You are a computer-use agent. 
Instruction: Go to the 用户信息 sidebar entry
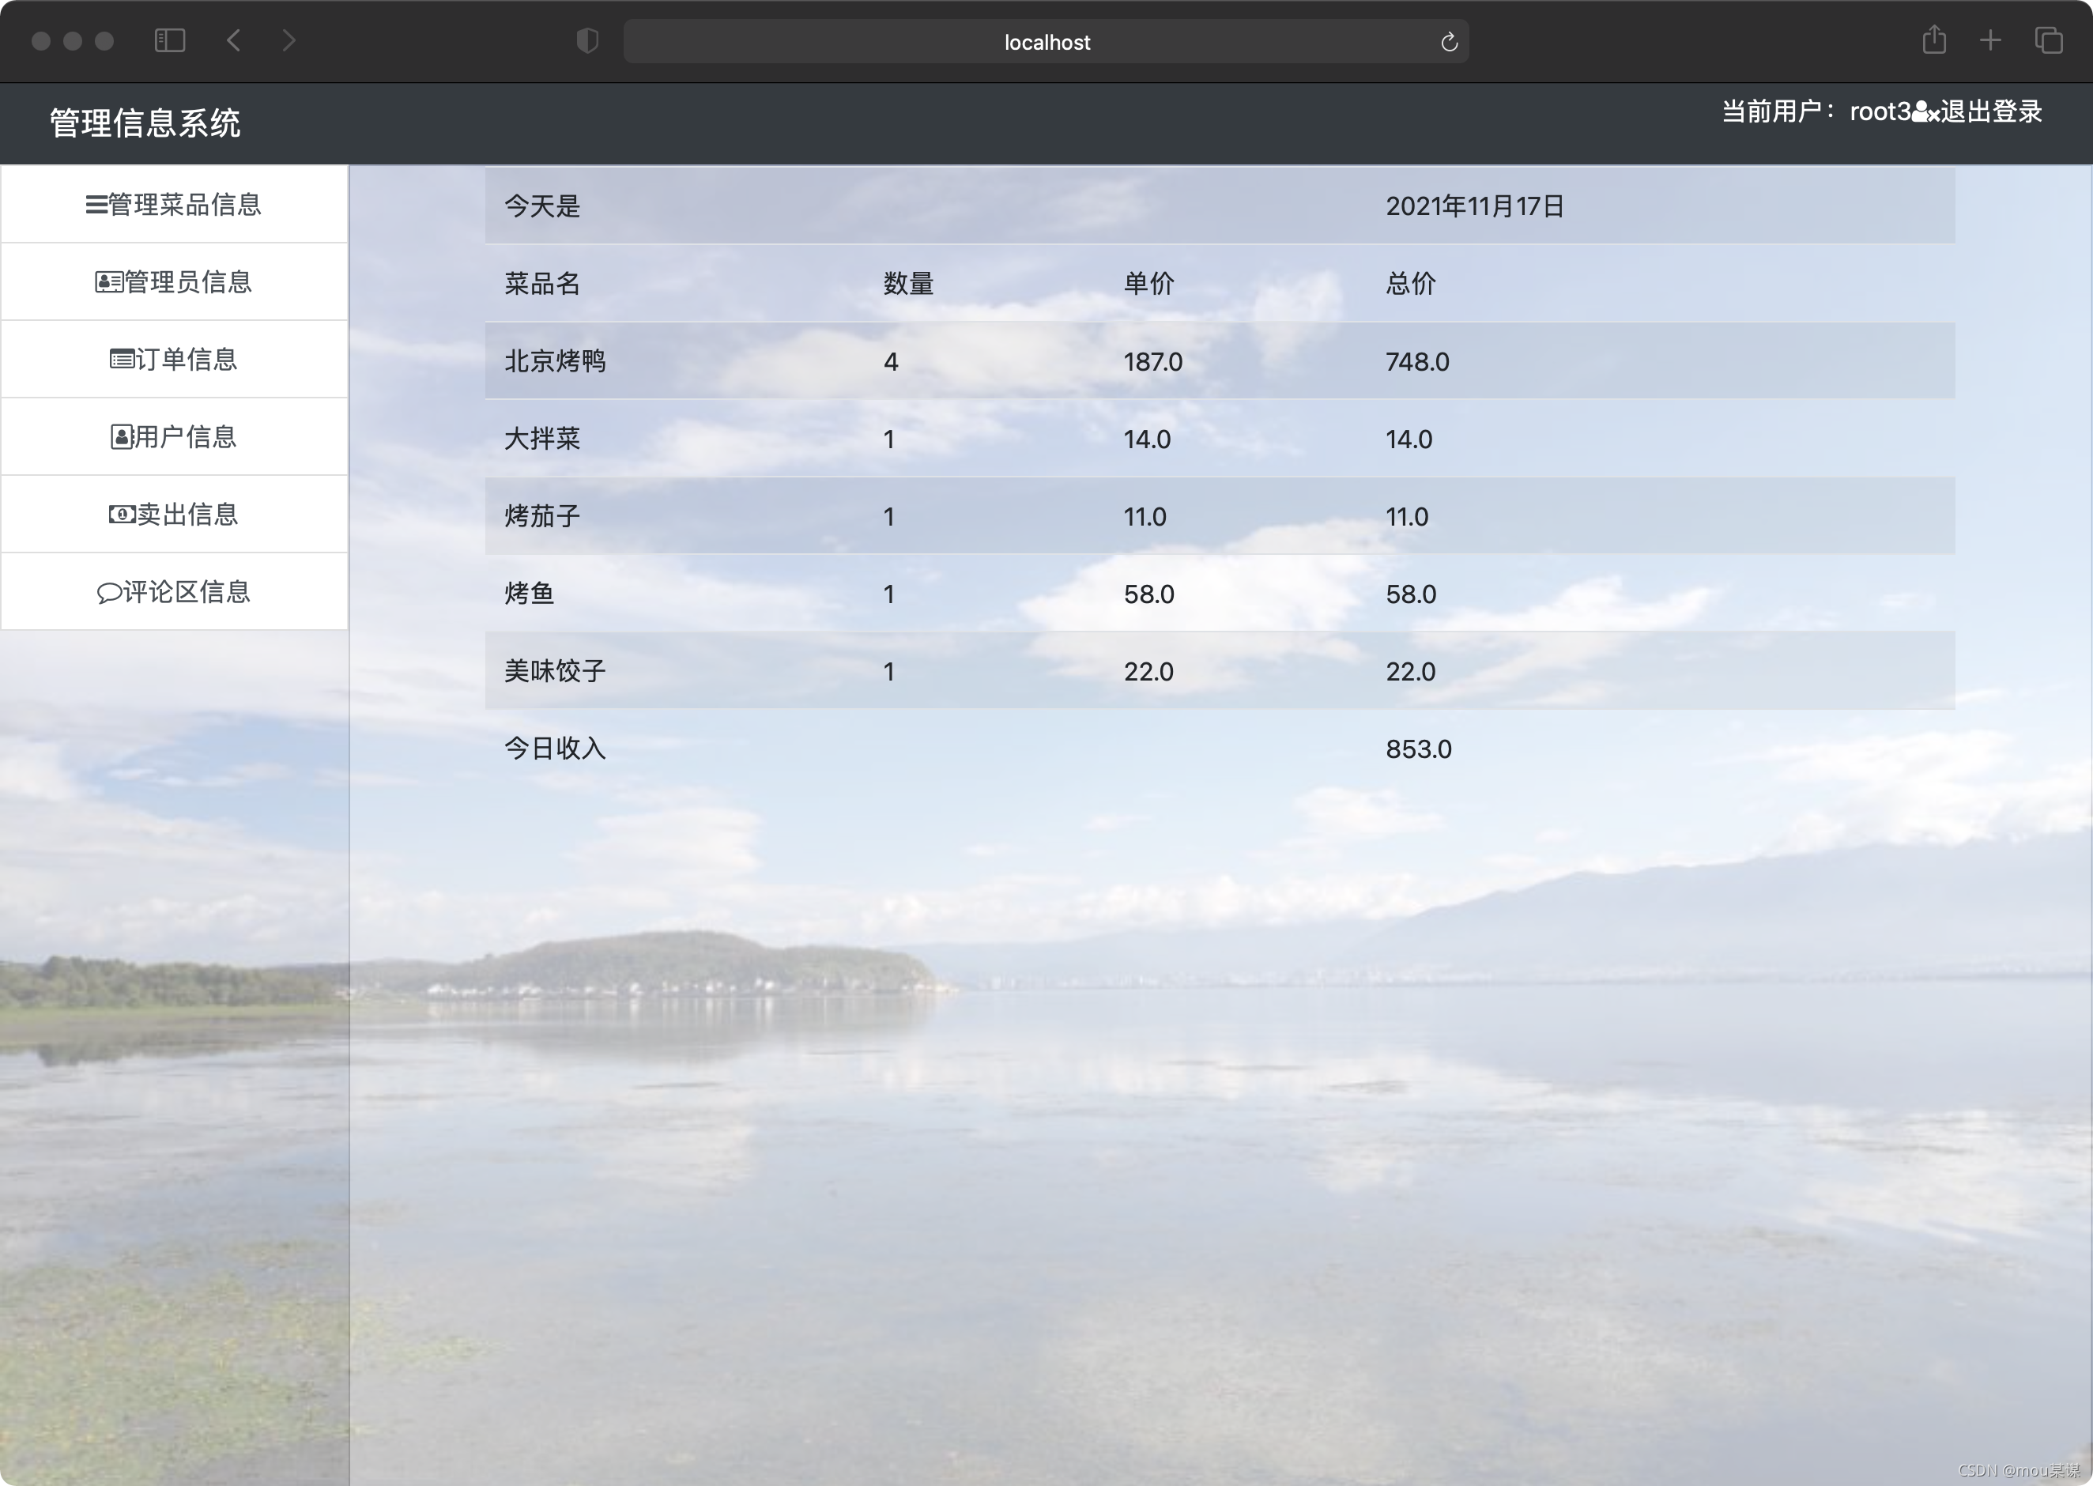pyautogui.click(x=174, y=436)
